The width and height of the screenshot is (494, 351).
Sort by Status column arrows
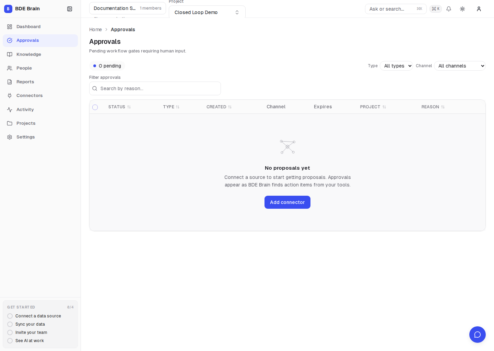point(129,107)
